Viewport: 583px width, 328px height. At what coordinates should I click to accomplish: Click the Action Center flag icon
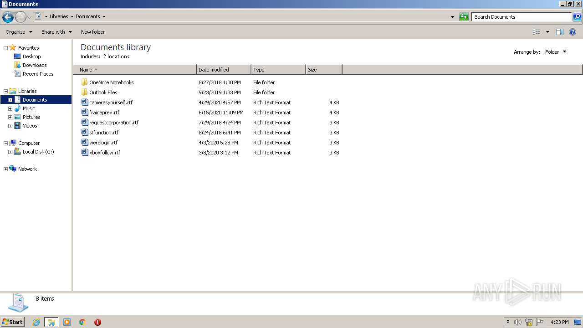(x=540, y=322)
